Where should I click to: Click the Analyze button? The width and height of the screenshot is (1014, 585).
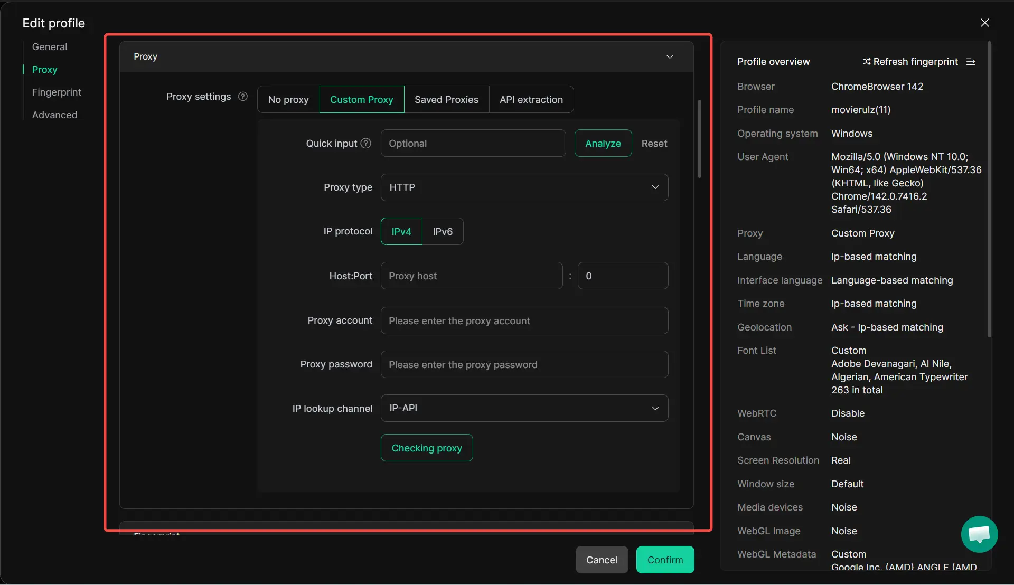(x=603, y=144)
